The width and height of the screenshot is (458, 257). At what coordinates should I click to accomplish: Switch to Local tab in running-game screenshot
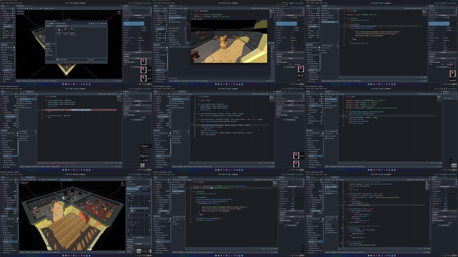pyautogui.click(x=164, y=11)
